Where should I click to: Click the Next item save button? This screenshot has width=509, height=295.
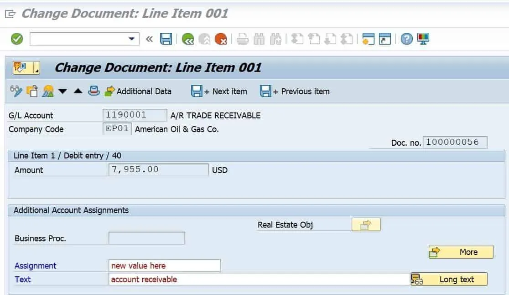click(x=219, y=92)
